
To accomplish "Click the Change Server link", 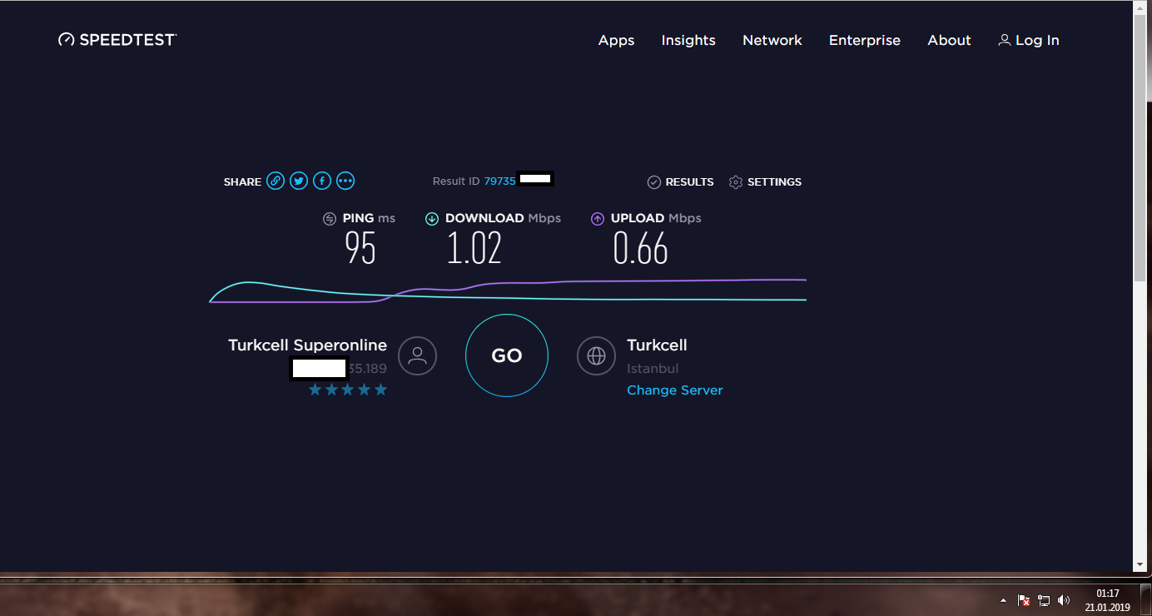I will (x=675, y=390).
